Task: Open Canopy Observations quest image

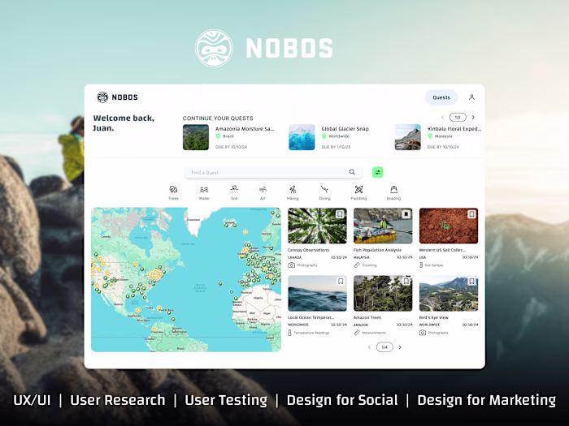Action: pos(317,226)
